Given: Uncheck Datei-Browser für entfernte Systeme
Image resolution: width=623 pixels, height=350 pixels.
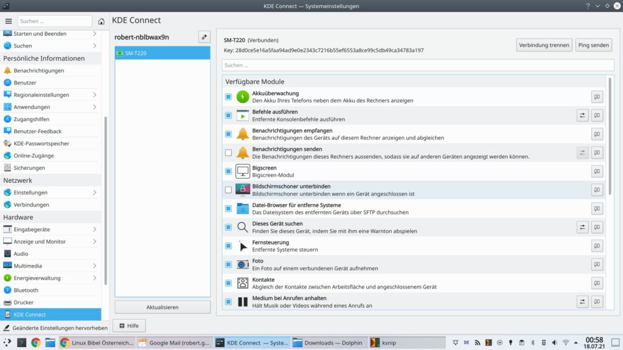Looking at the screenshot, I should click(x=228, y=209).
